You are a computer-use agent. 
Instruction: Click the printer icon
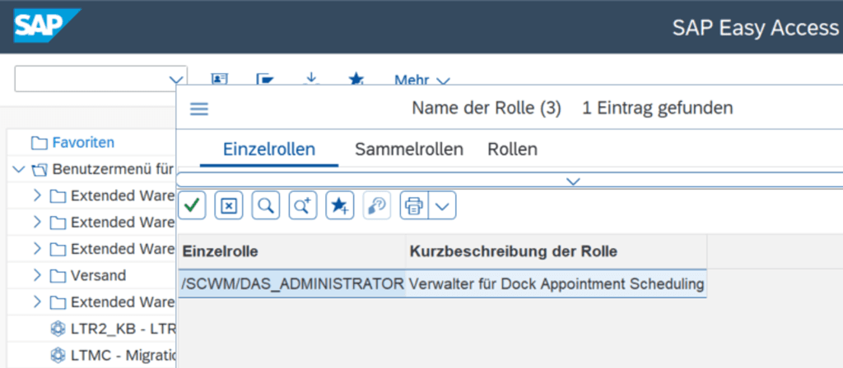(x=414, y=205)
